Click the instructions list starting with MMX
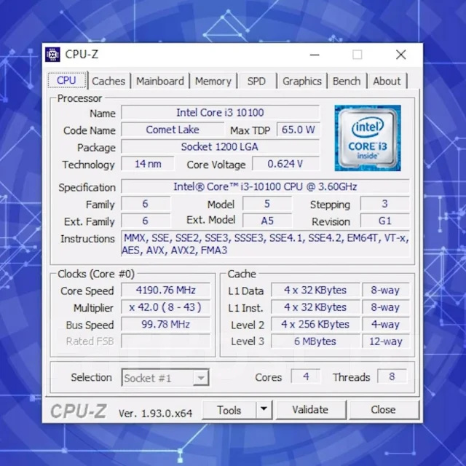The width and height of the screenshot is (466, 466). (265, 244)
